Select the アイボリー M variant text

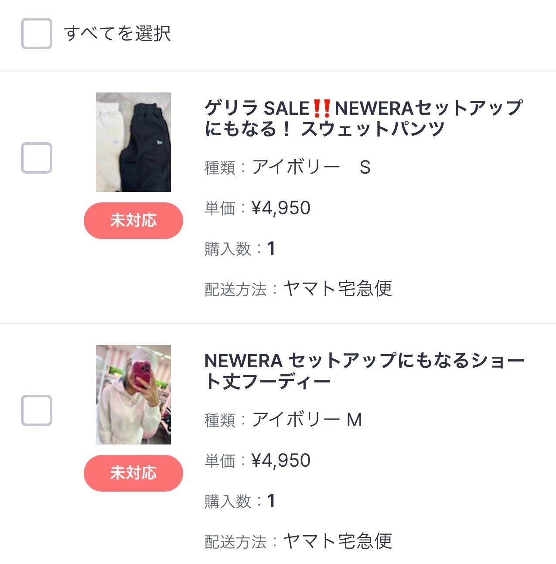tap(307, 420)
